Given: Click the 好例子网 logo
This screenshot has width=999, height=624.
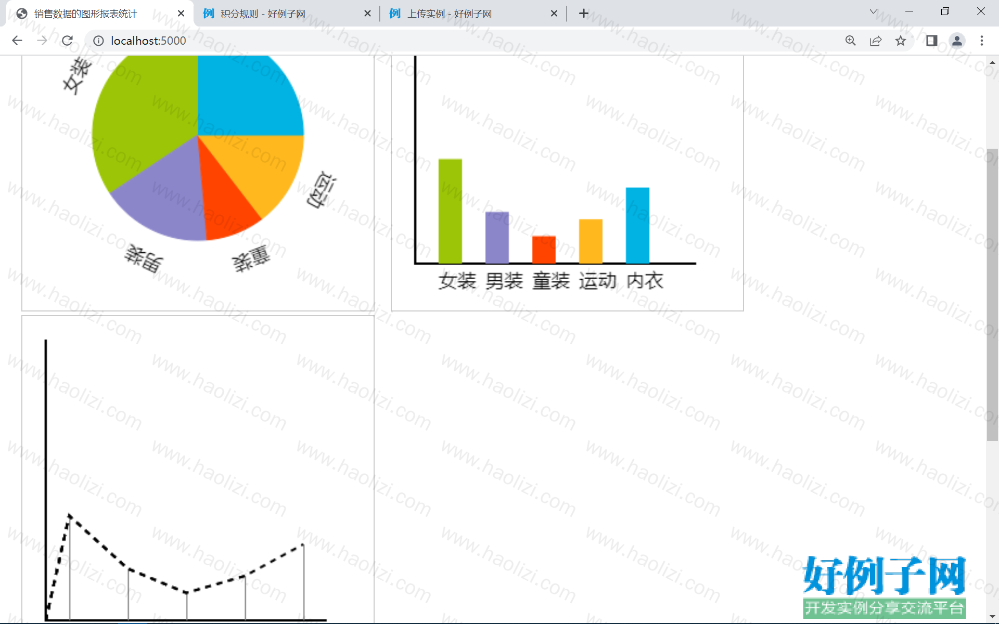Looking at the screenshot, I should coord(885,587).
